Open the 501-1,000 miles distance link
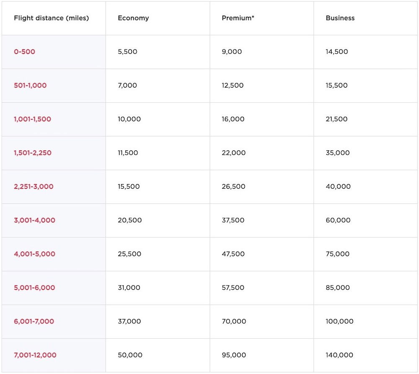Viewport: 419px width, 374px height. click(x=30, y=86)
